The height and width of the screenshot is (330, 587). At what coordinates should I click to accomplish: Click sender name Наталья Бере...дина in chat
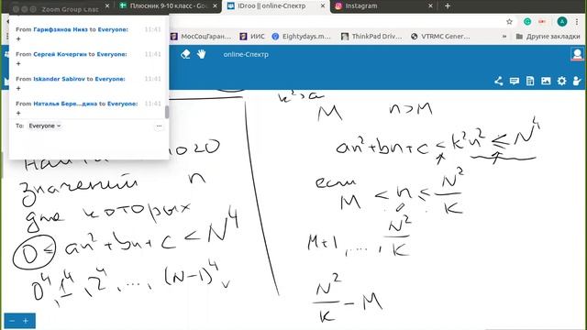point(65,104)
